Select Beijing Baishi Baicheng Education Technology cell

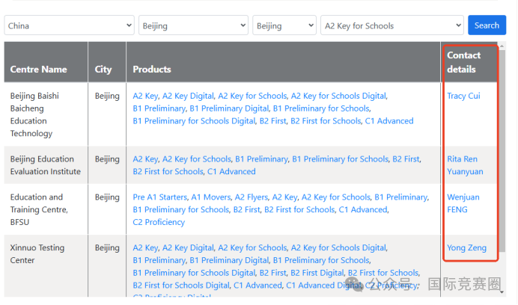[46, 114]
